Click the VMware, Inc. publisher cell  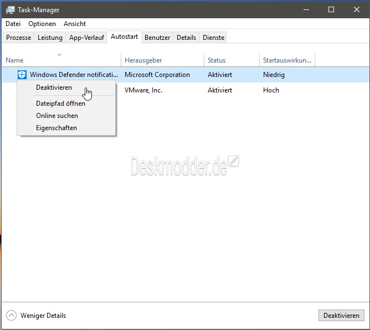(143, 90)
